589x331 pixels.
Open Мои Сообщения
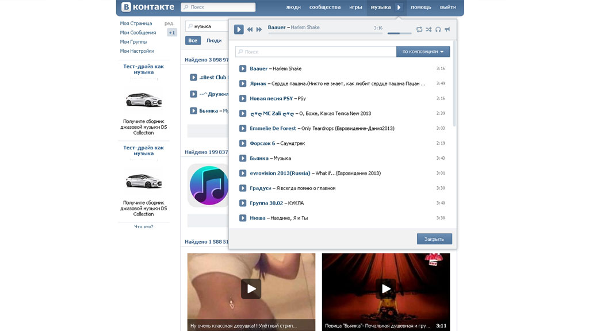(138, 33)
